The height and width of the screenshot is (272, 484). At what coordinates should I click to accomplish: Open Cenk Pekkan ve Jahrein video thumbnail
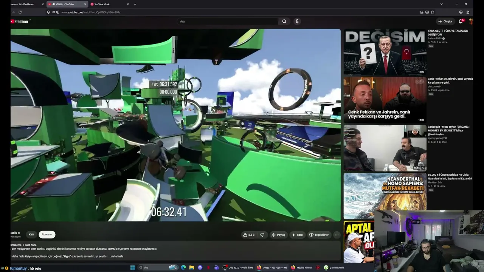(x=385, y=100)
